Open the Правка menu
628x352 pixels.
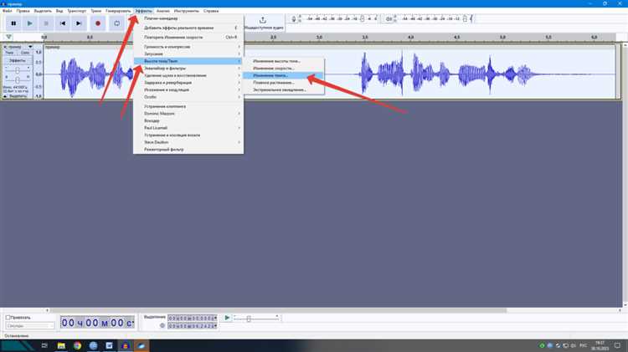23,11
